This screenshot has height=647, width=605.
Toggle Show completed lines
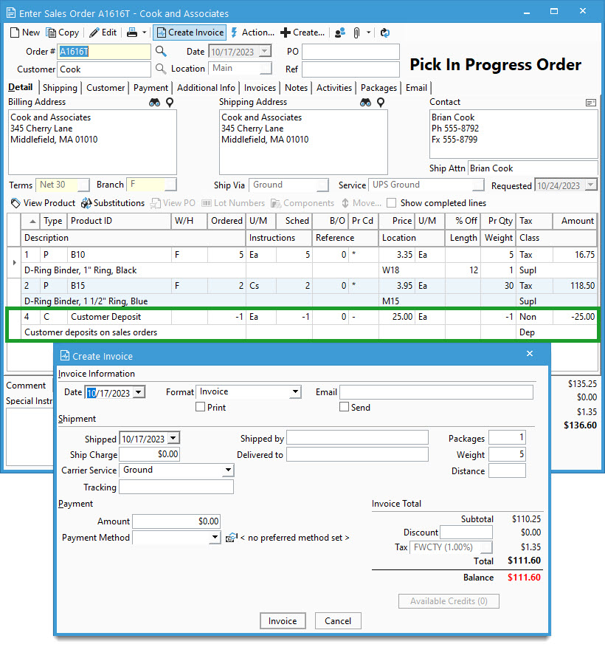(391, 203)
